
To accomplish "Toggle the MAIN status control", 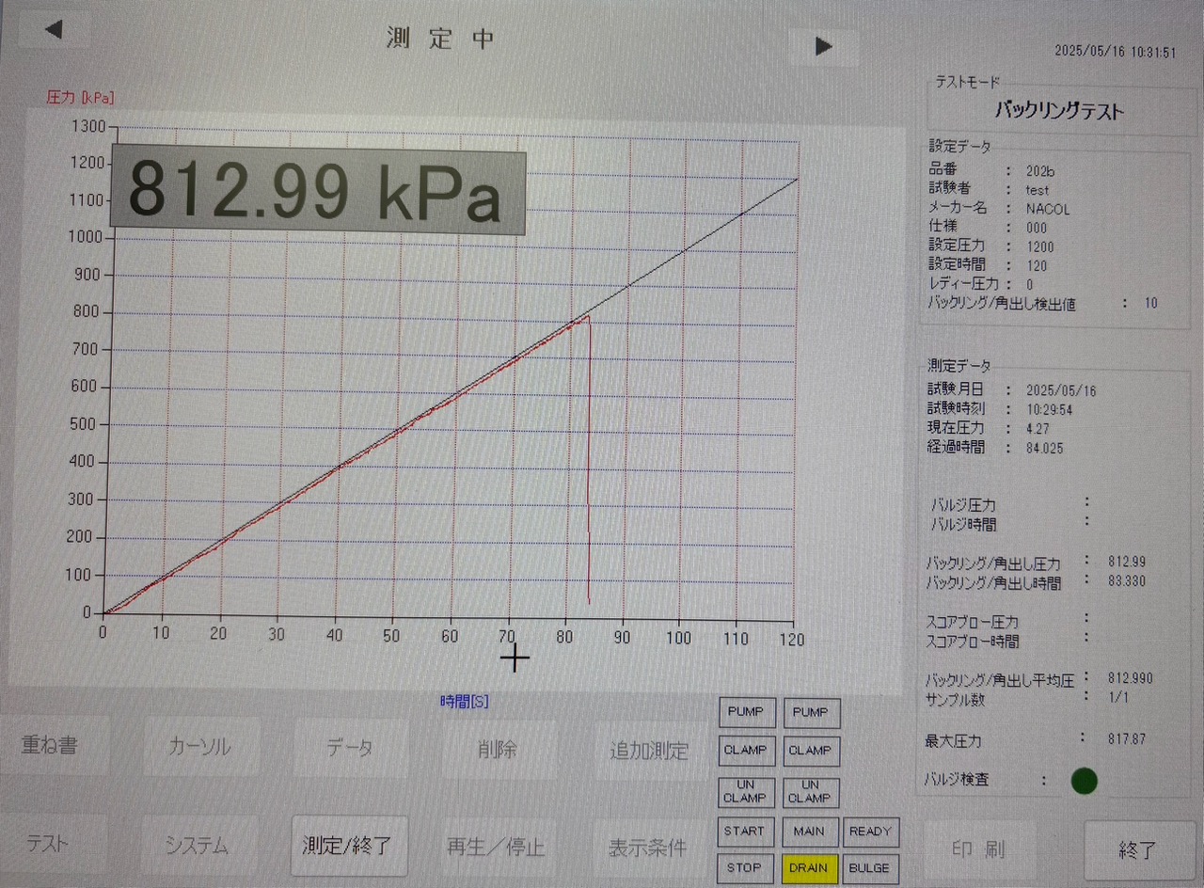I will [809, 832].
